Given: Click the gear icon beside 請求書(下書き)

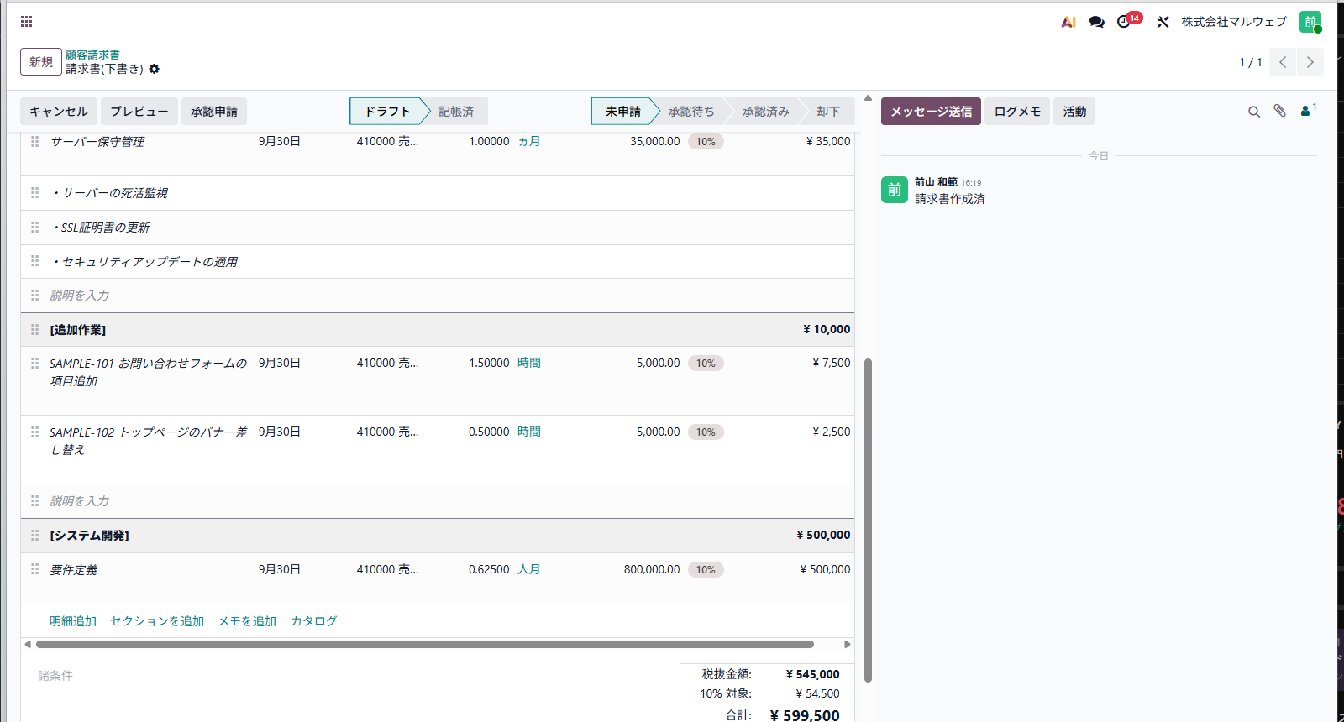Looking at the screenshot, I should (154, 69).
